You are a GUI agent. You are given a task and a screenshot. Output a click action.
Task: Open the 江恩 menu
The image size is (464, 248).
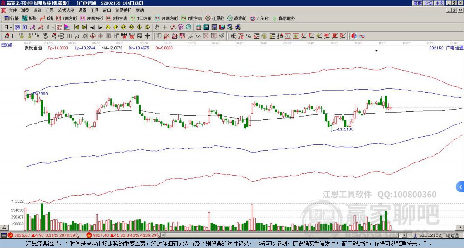tap(50, 10)
